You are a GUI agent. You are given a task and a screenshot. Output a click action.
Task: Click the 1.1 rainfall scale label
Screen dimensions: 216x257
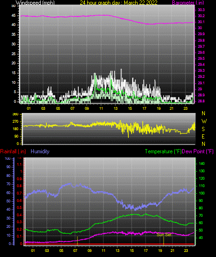[x=19, y=164]
